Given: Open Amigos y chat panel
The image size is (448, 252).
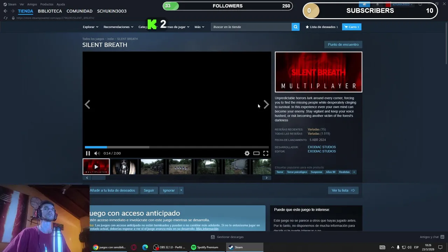Looking at the screenshot, I should click(x=432, y=237).
